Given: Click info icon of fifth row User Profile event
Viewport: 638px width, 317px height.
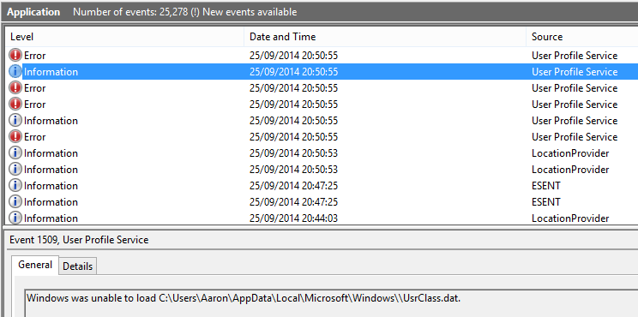Looking at the screenshot, I should tap(15, 120).
